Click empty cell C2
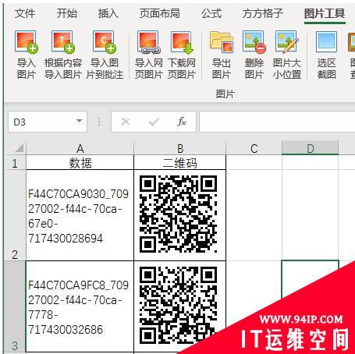This screenshot has height=354, width=355. click(x=254, y=215)
